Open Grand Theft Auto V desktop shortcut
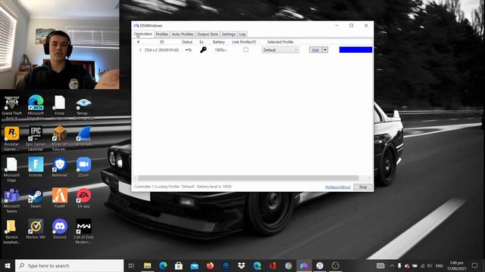The width and height of the screenshot is (485, 272). point(12,107)
